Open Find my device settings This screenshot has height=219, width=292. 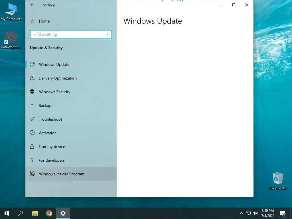(71, 147)
